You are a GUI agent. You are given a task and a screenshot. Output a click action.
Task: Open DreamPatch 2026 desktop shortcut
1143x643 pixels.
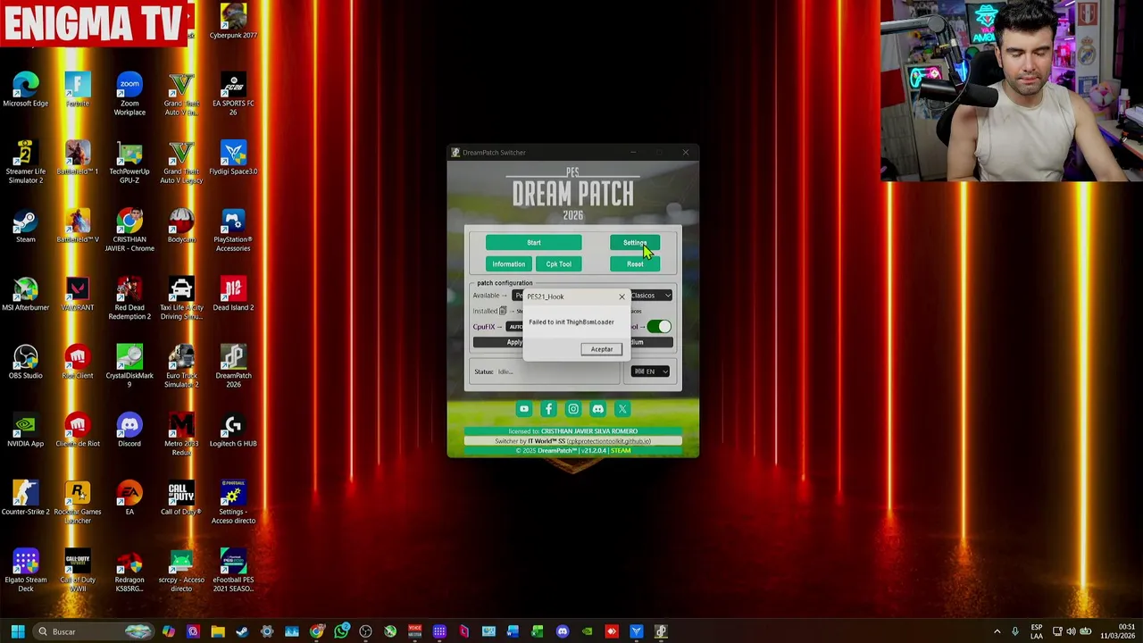(233, 366)
